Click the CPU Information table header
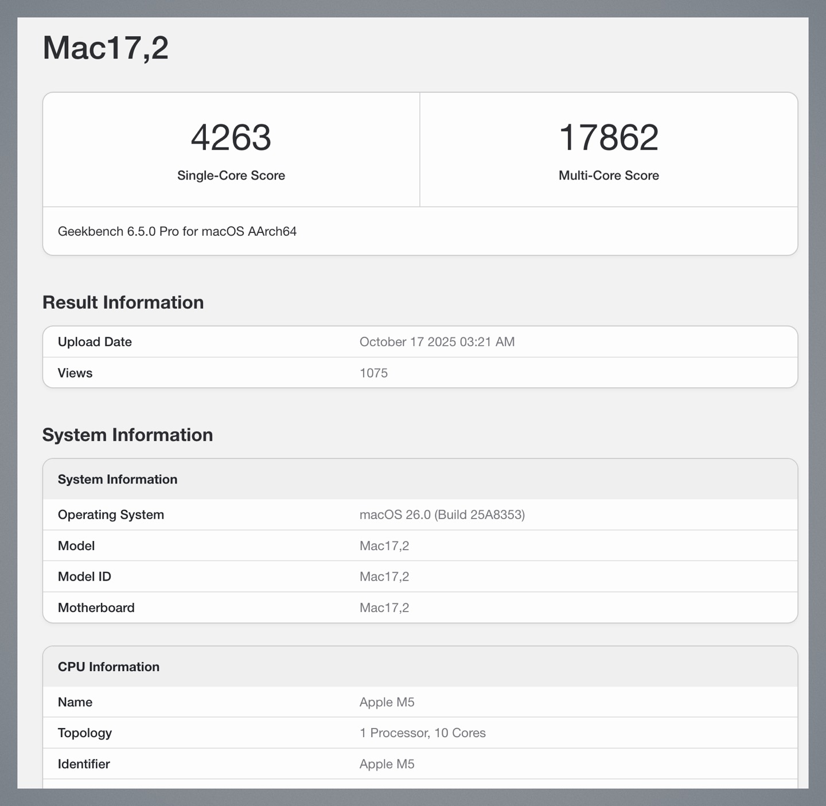The height and width of the screenshot is (806, 826). (108, 667)
